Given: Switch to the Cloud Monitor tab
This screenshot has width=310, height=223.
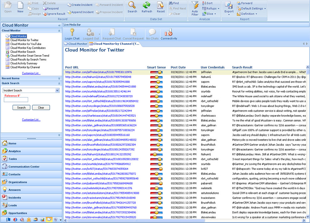Looking at the screenshot, I should [x=76, y=44].
